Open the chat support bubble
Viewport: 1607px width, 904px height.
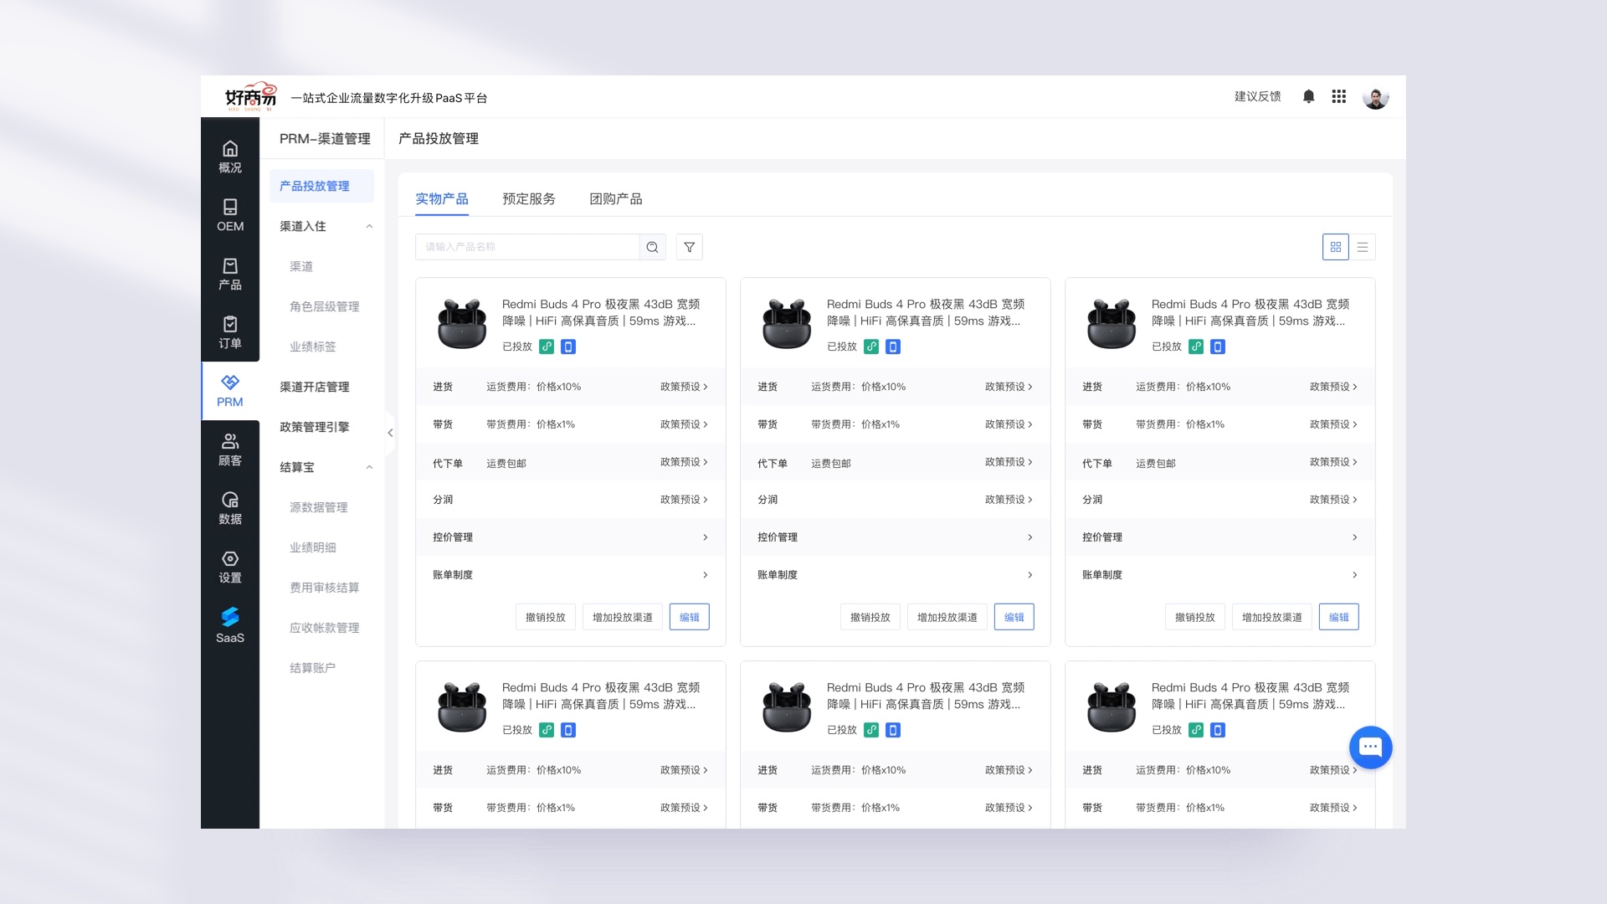pyautogui.click(x=1370, y=747)
